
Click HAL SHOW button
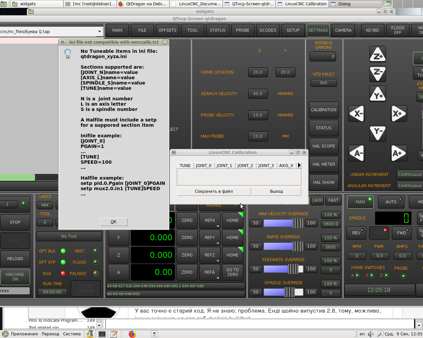coord(324,183)
